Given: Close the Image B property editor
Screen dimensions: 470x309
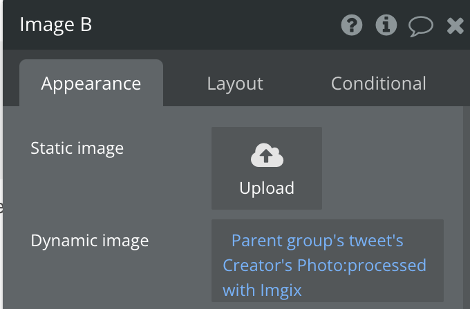Looking at the screenshot, I should tap(455, 26).
